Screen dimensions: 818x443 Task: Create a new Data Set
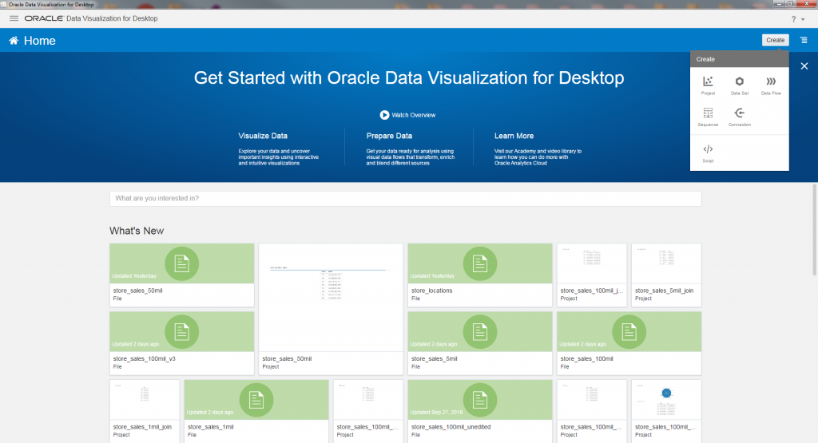click(739, 85)
